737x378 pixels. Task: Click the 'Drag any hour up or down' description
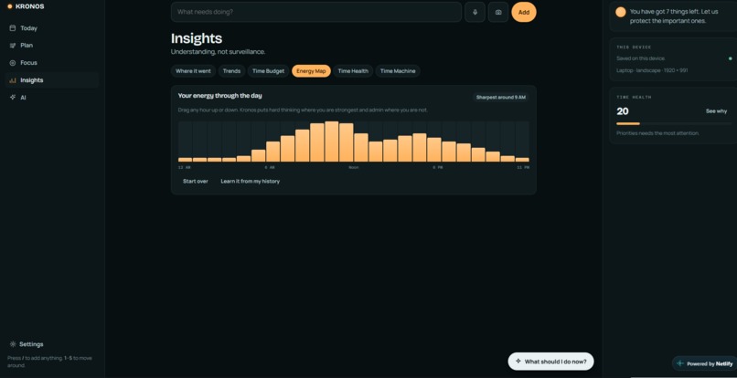tap(303, 110)
